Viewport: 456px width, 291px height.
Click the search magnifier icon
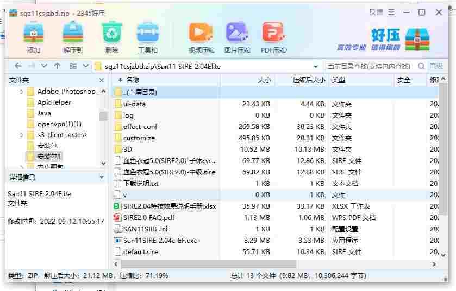click(421, 66)
